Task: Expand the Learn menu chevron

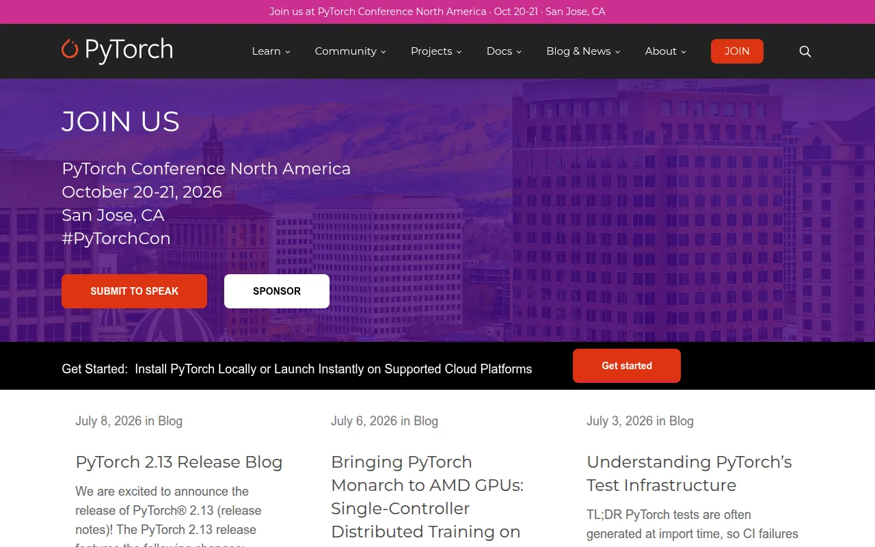Action: (x=288, y=52)
